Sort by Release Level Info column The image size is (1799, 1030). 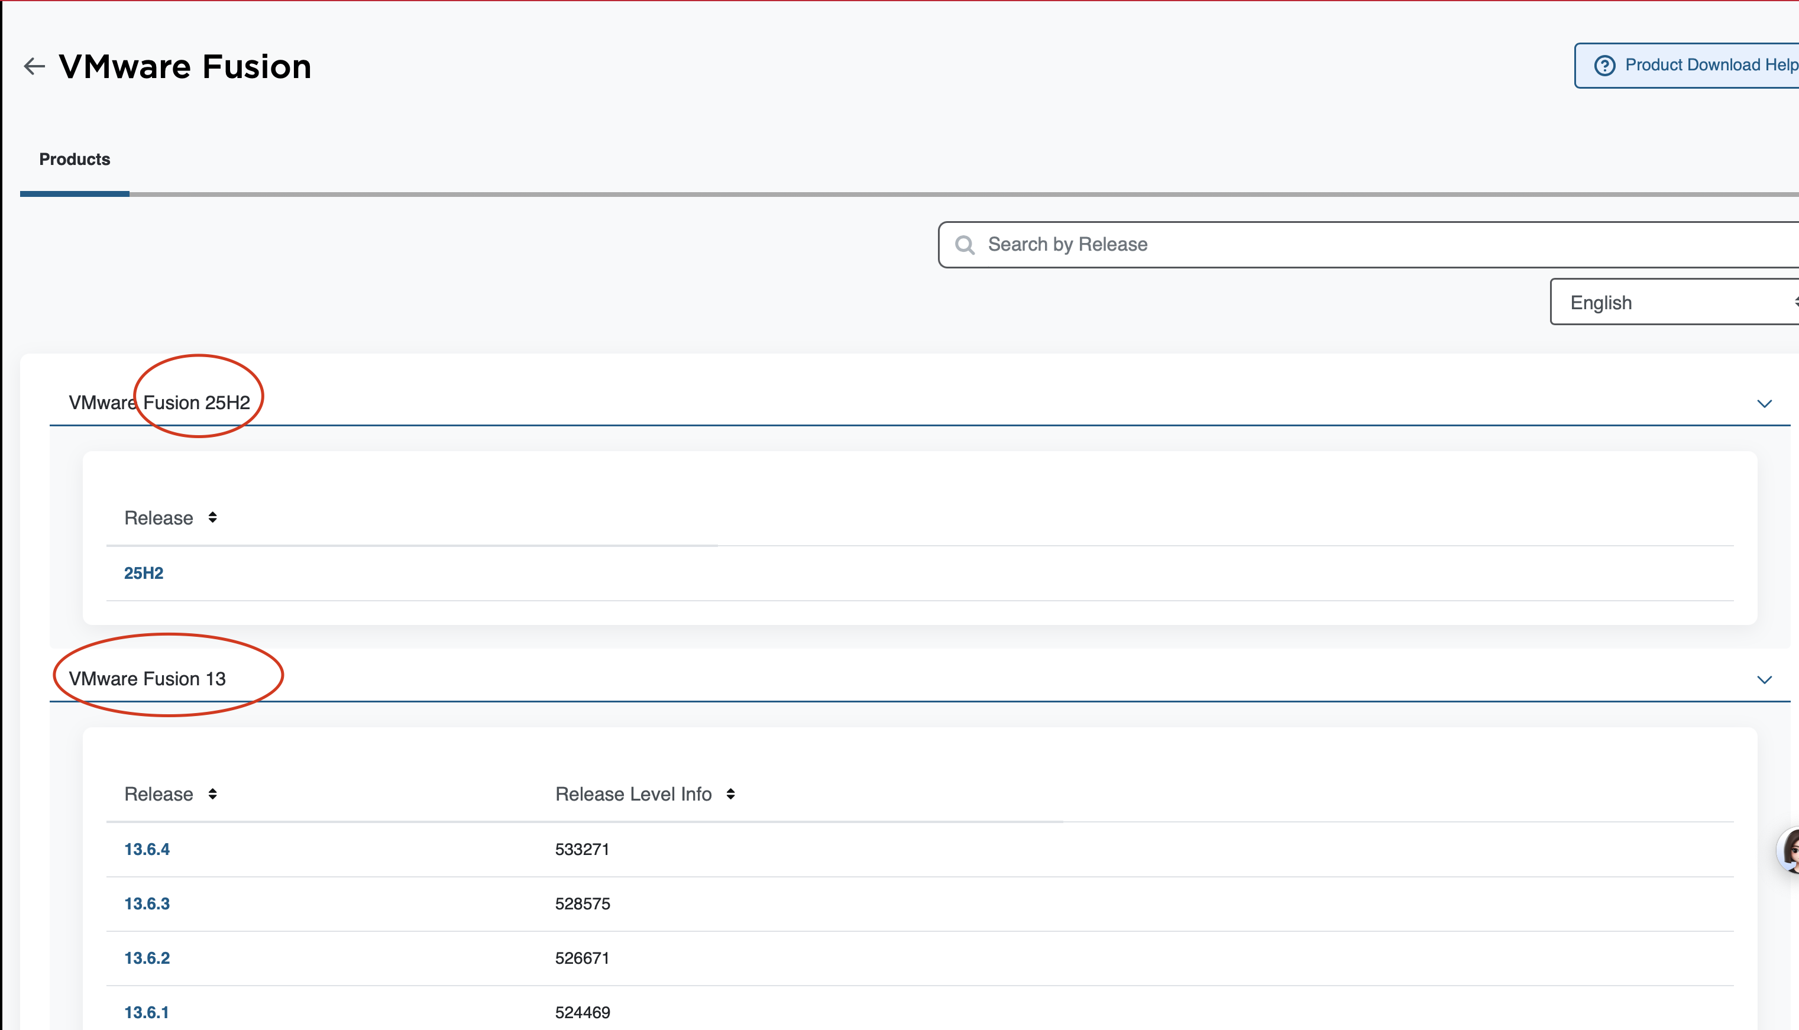(731, 793)
